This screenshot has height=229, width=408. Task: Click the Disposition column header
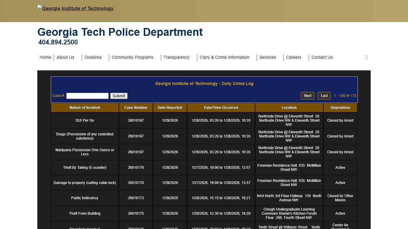340,108
